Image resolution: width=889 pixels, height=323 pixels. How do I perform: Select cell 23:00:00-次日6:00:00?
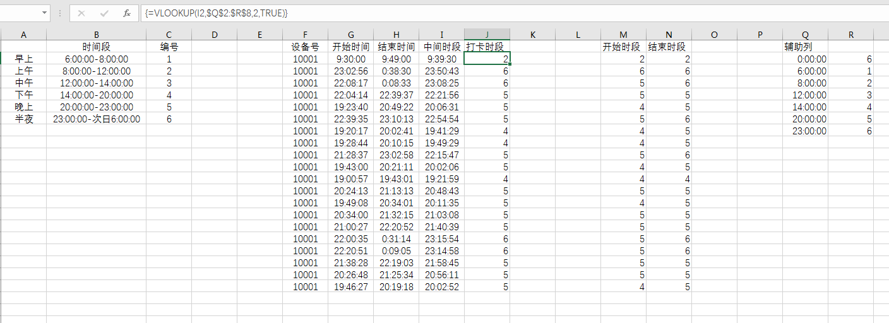[96, 119]
